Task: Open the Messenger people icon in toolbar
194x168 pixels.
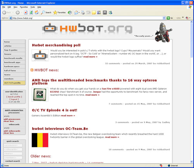Action: coord(110,12)
